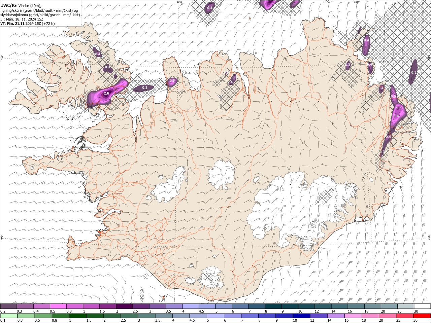Click the medium green 0.5 swatch in bottom scale

43,316
